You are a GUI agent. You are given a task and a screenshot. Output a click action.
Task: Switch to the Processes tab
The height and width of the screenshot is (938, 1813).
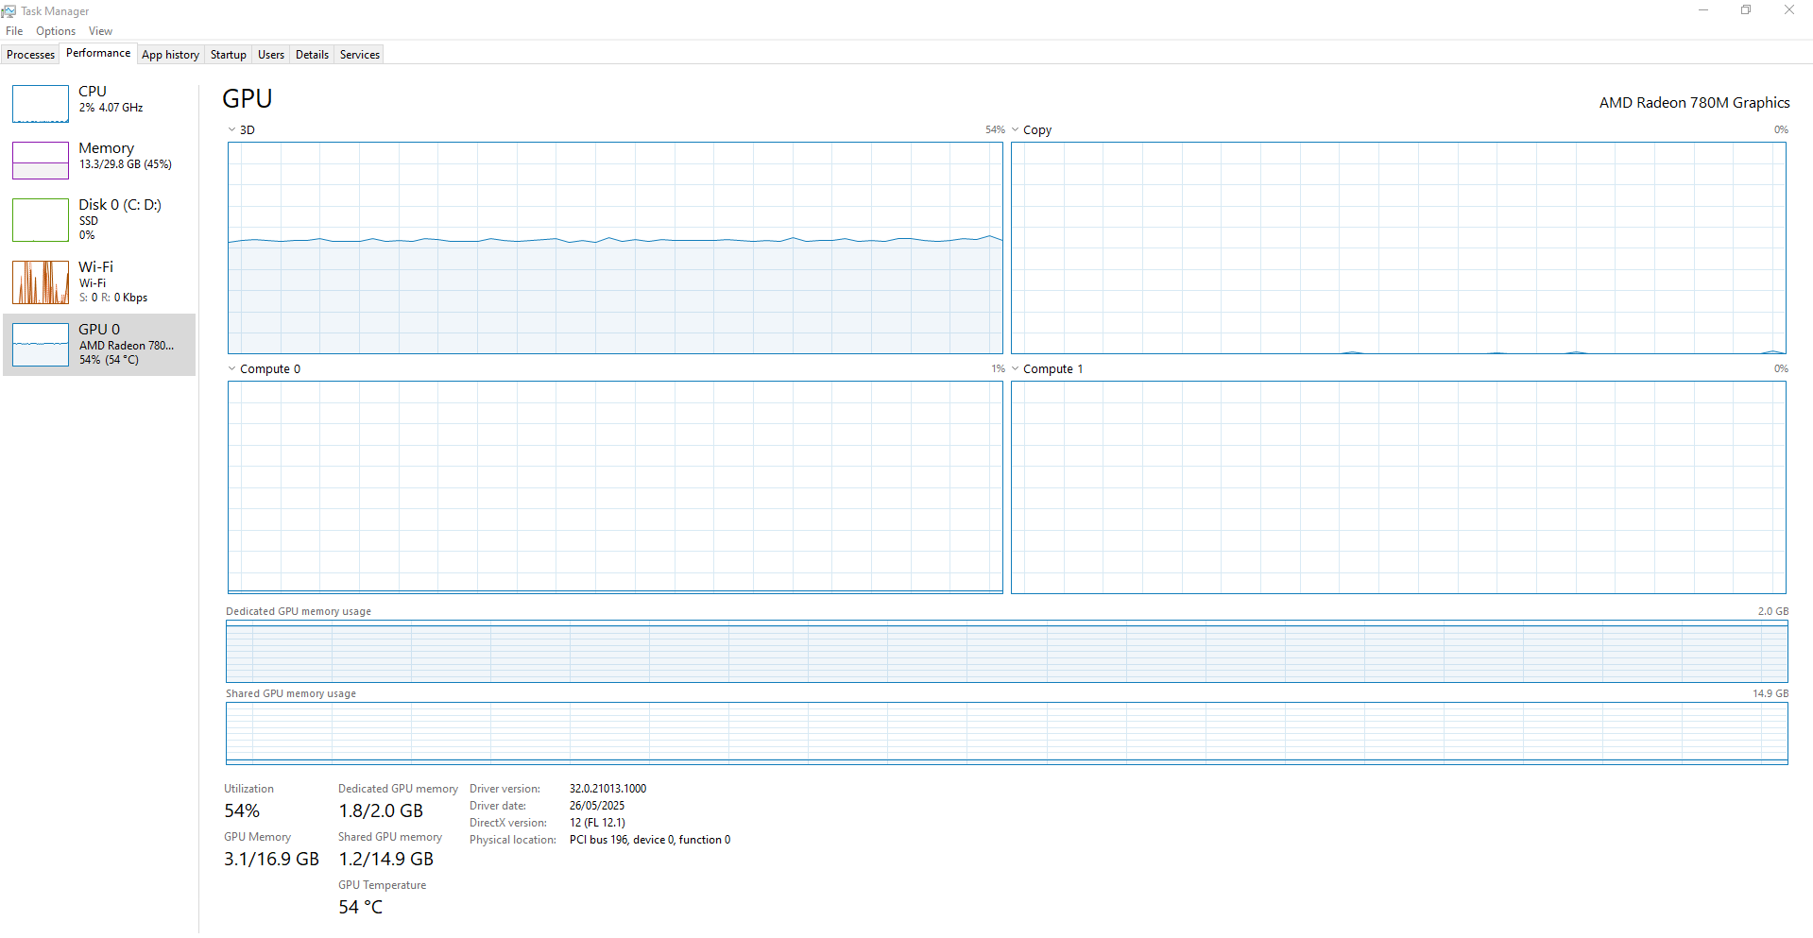pos(31,55)
